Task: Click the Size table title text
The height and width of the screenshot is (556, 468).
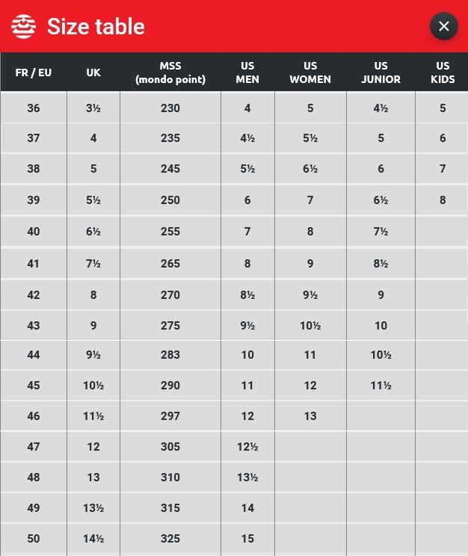Action: [96, 27]
